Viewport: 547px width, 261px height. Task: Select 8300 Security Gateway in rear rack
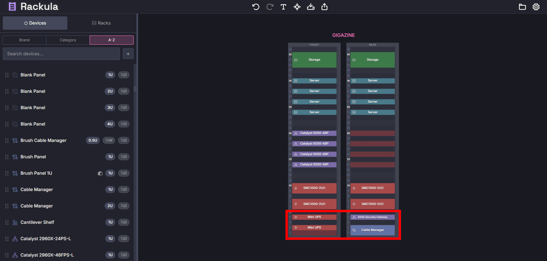tap(372, 217)
